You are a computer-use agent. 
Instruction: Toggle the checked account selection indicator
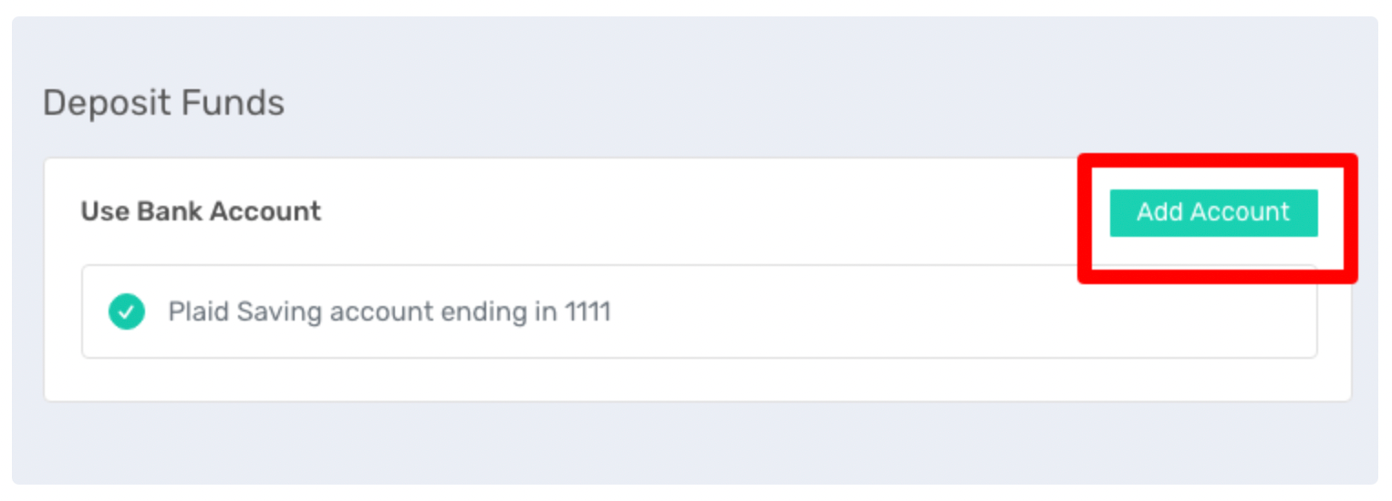point(127,312)
